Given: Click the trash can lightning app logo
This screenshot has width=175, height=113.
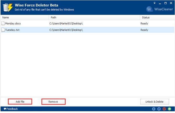Looking at the screenshot, I should coord(8,7).
